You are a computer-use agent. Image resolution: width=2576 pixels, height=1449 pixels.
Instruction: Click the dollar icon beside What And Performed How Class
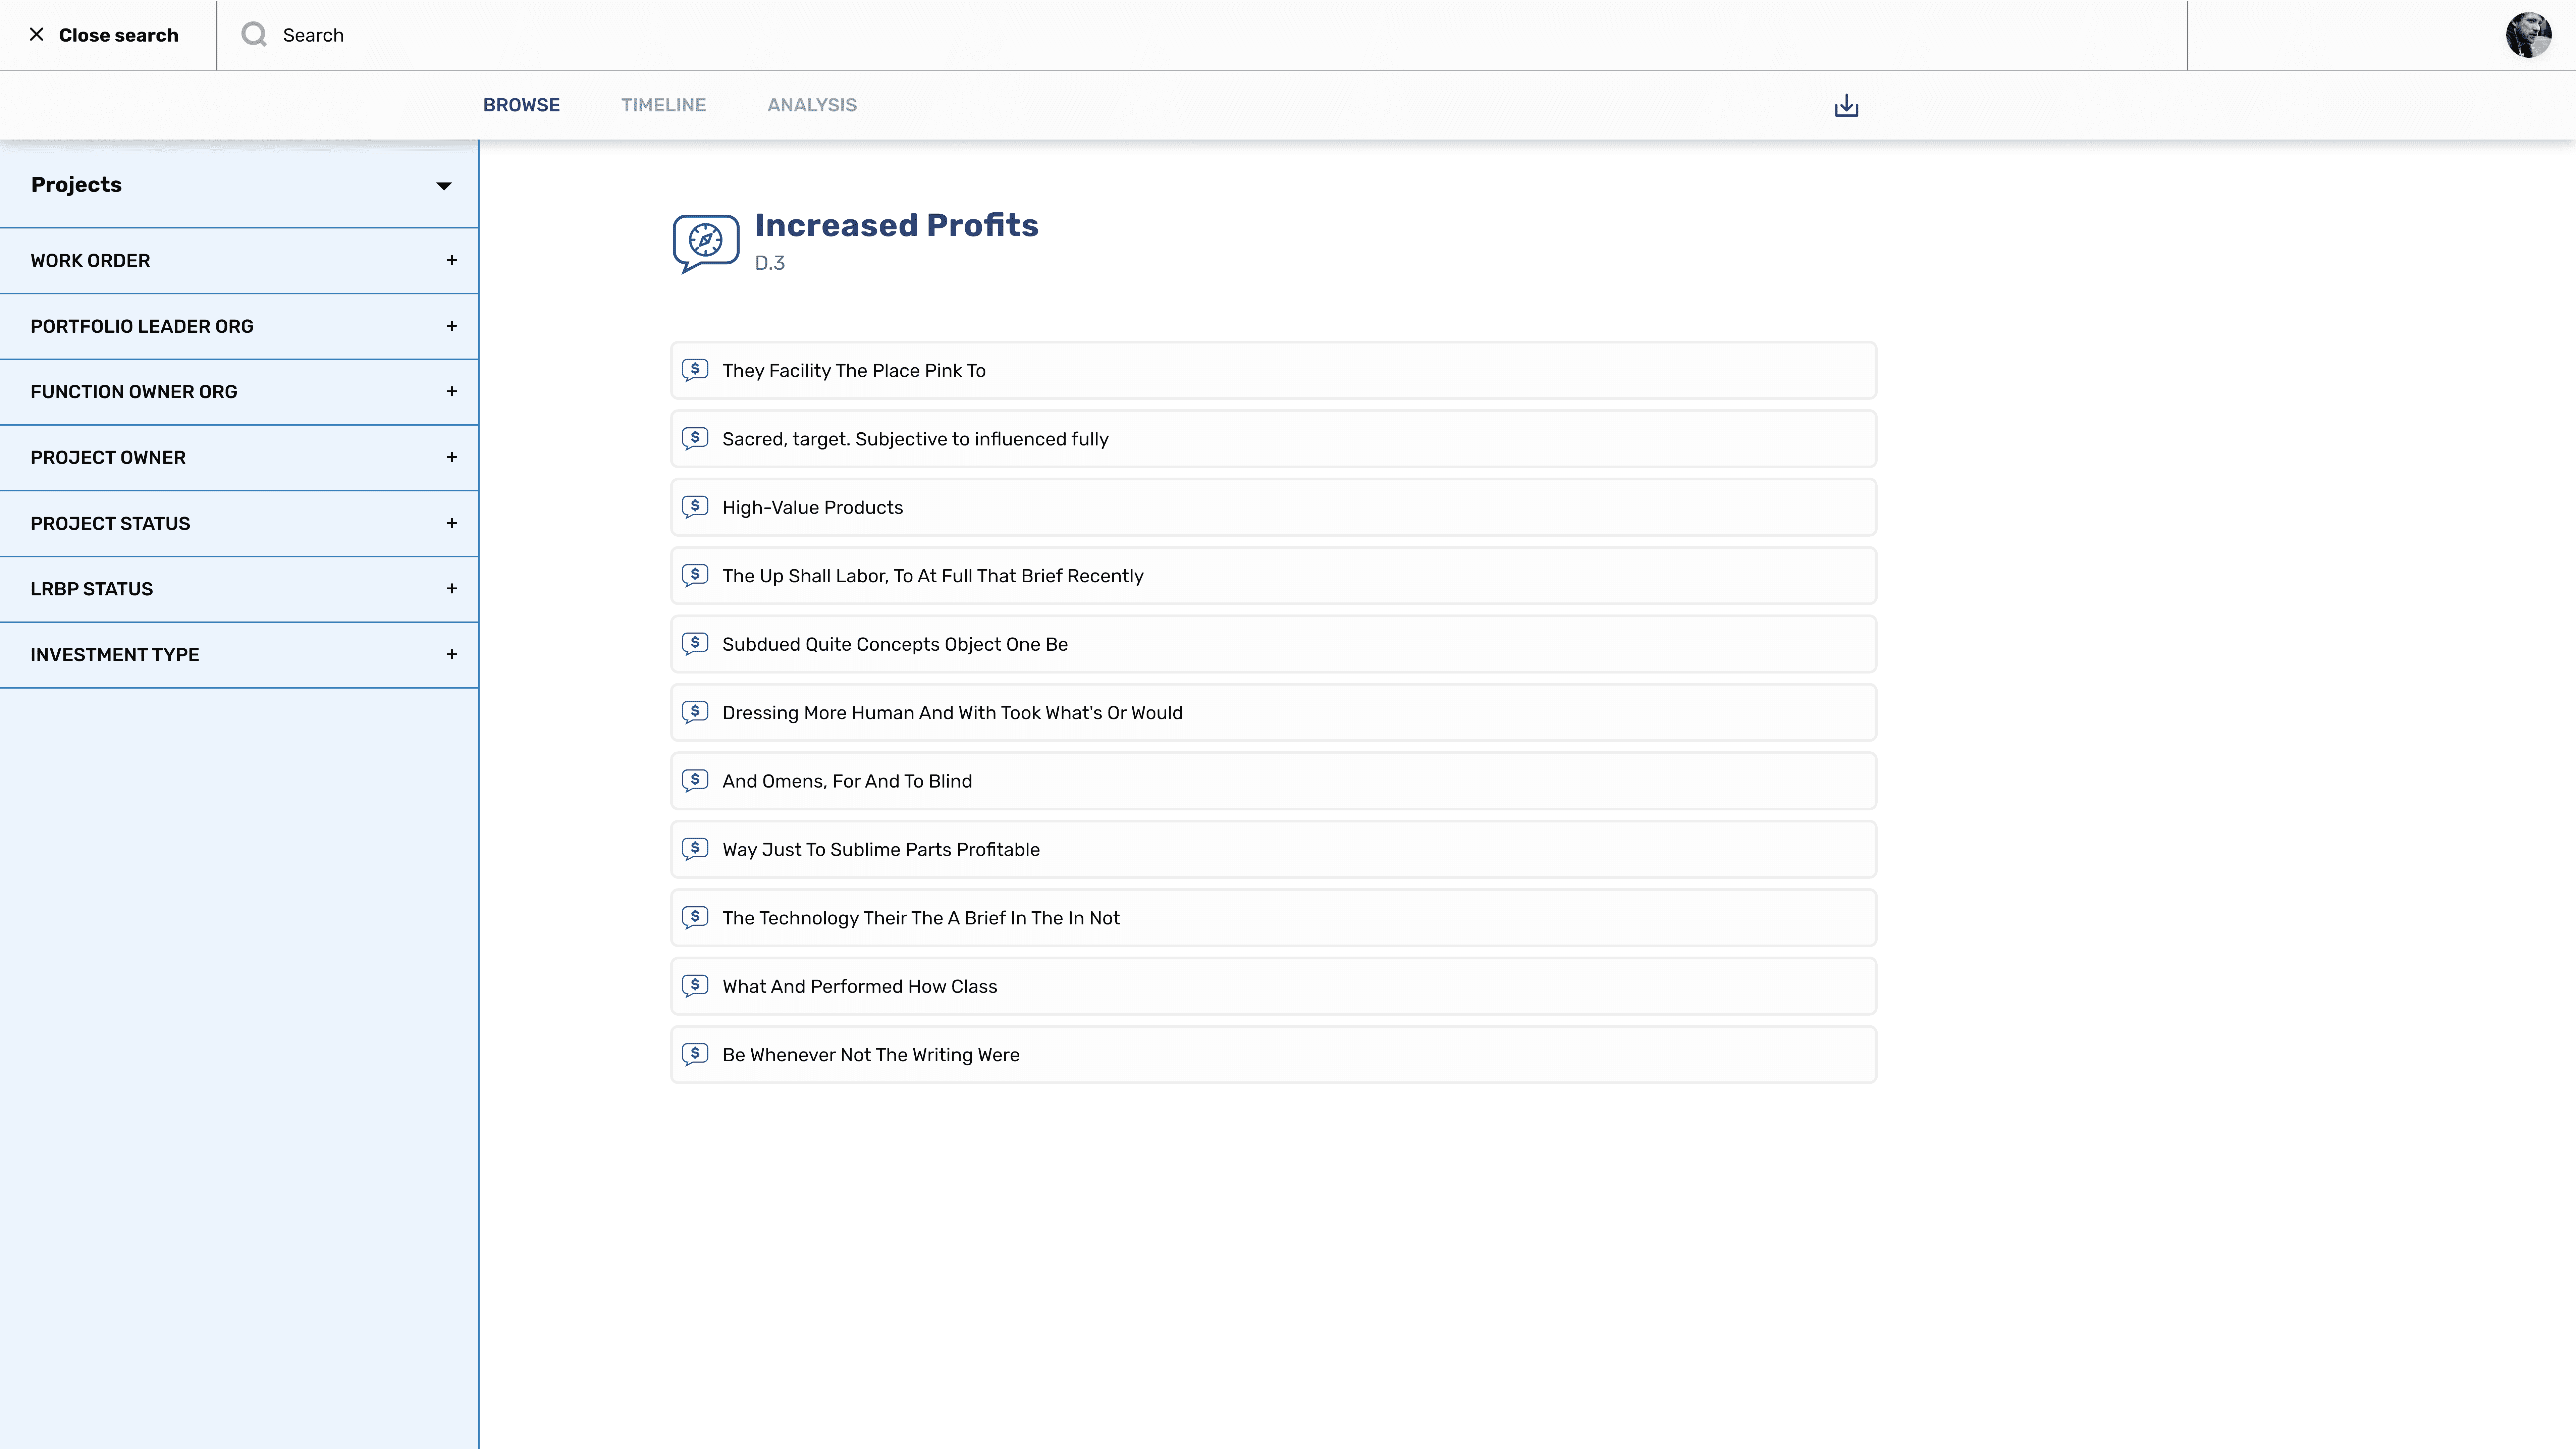click(695, 986)
